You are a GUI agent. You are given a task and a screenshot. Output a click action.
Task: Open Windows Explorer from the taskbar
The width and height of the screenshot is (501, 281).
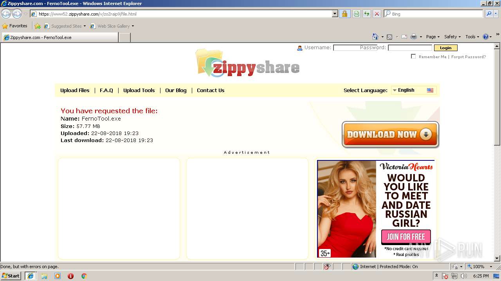click(x=44, y=276)
